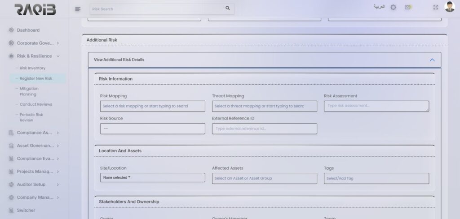Click the Switcher sidebar icon

(x=11, y=210)
